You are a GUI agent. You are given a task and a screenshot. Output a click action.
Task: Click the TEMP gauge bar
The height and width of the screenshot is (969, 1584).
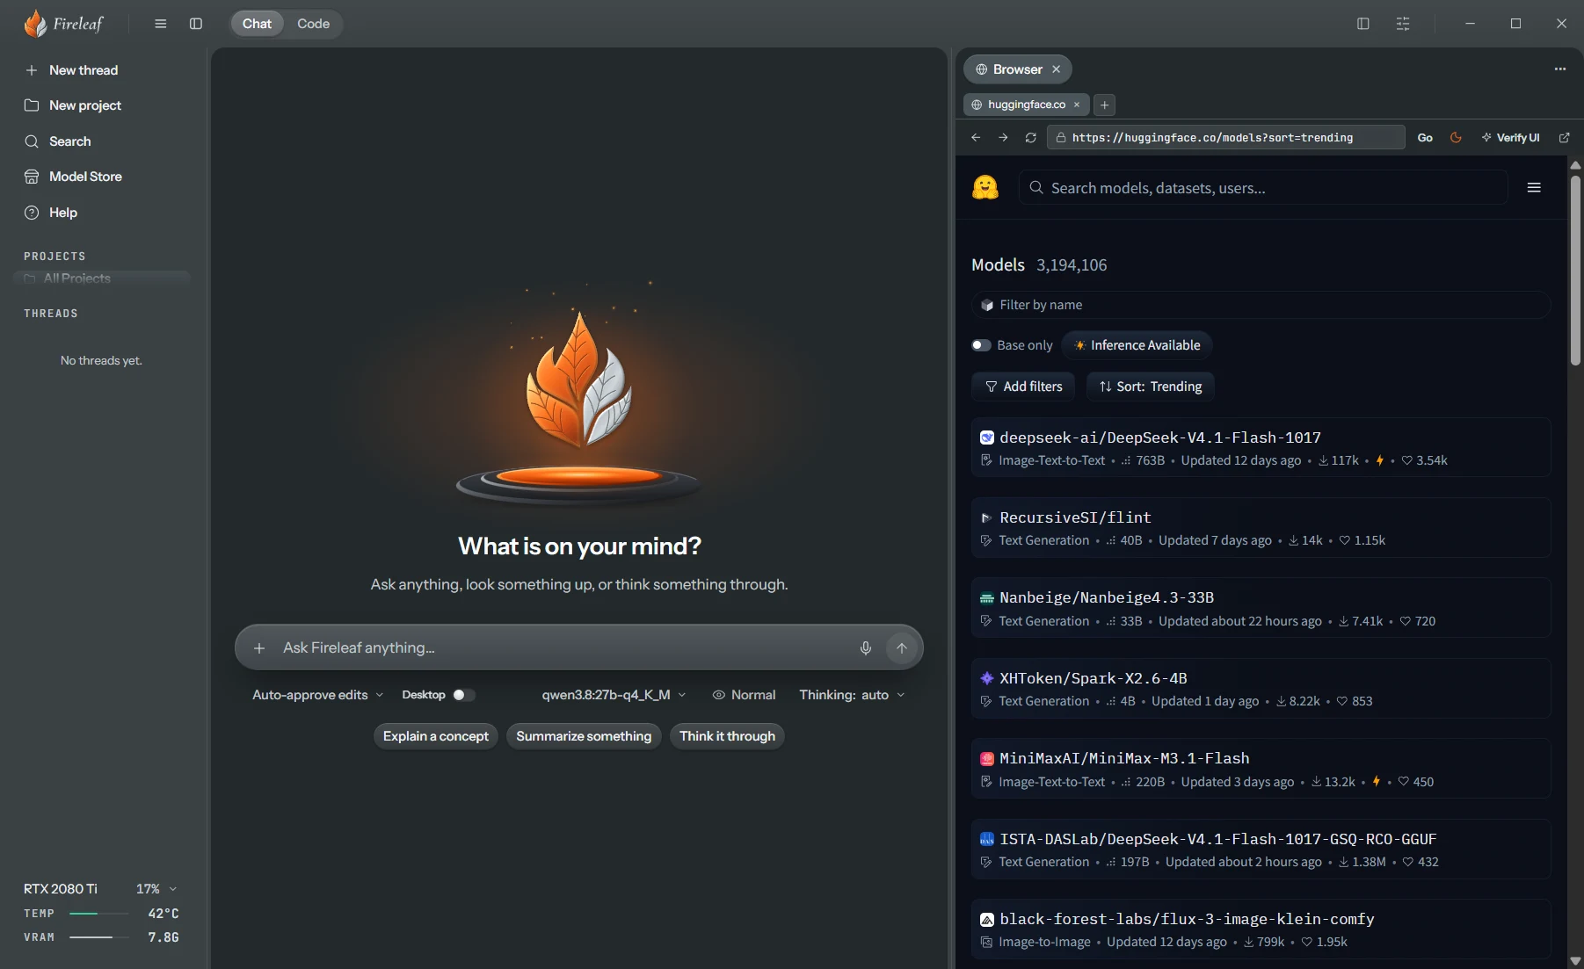tap(98, 914)
